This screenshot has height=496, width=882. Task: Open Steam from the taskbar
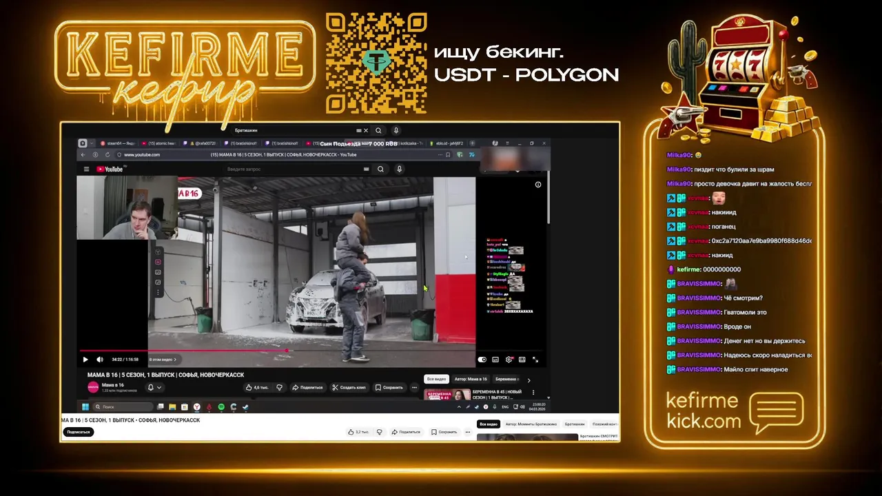[x=245, y=407]
